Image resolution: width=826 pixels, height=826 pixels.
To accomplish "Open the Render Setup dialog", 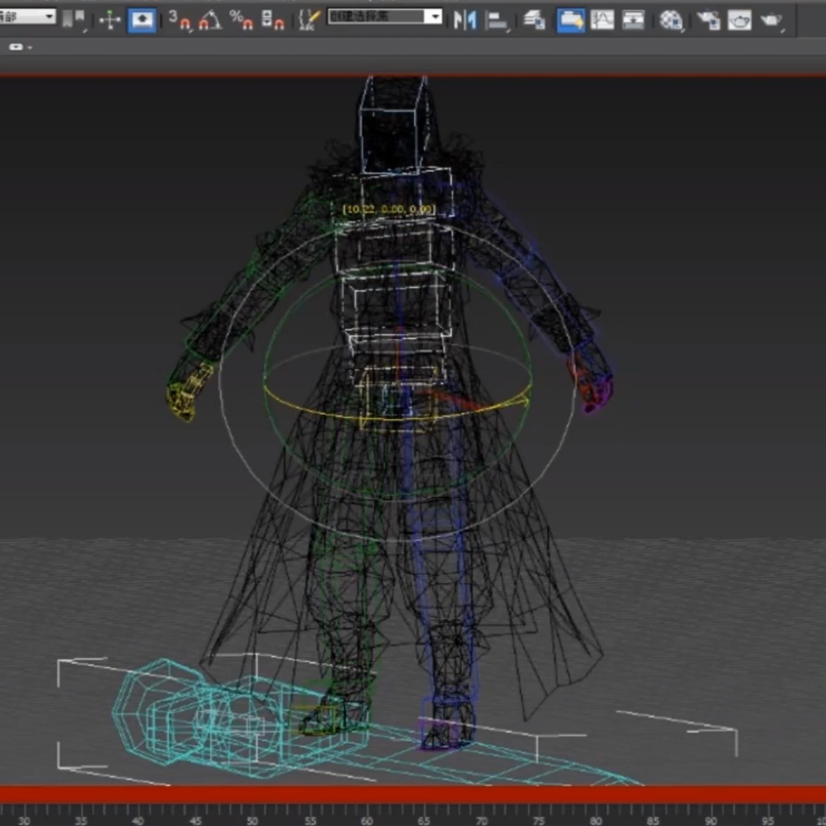I will pyautogui.click(x=708, y=20).
